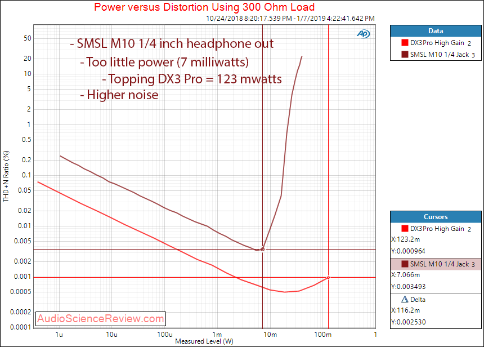Click the 100m tick label on x-axis
This screenshot has width=484, height=347.
click(x=323, y=335)
